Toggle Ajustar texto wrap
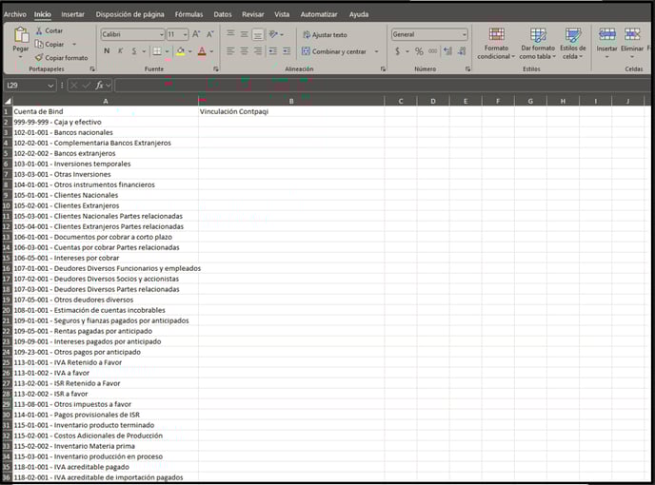 (325, 35)
